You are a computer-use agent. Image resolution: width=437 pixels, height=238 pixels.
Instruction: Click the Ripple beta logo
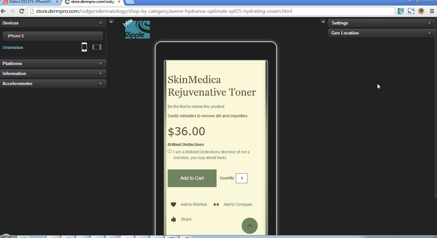point(137,29)
